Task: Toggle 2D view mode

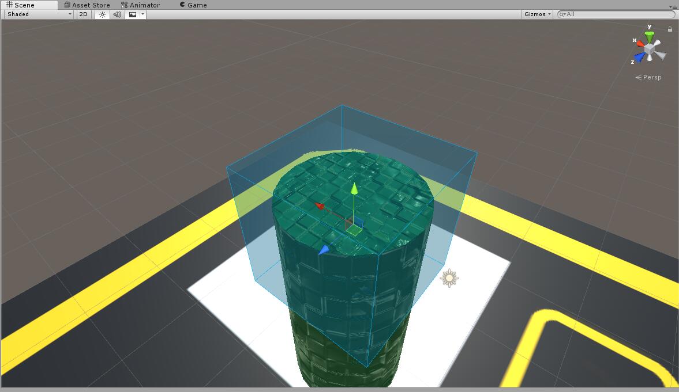Action: point(82,14)
